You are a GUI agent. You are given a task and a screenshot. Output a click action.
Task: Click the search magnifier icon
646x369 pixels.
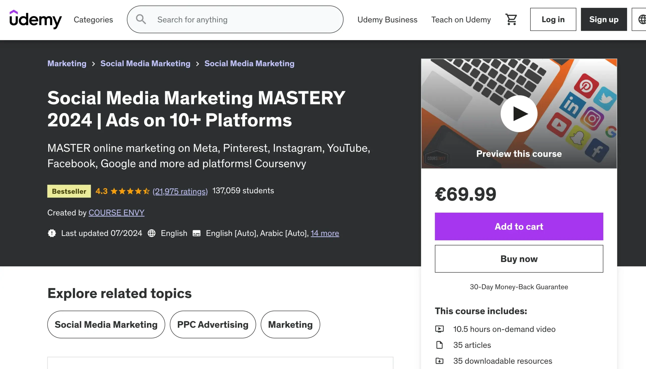click(141, 19)
